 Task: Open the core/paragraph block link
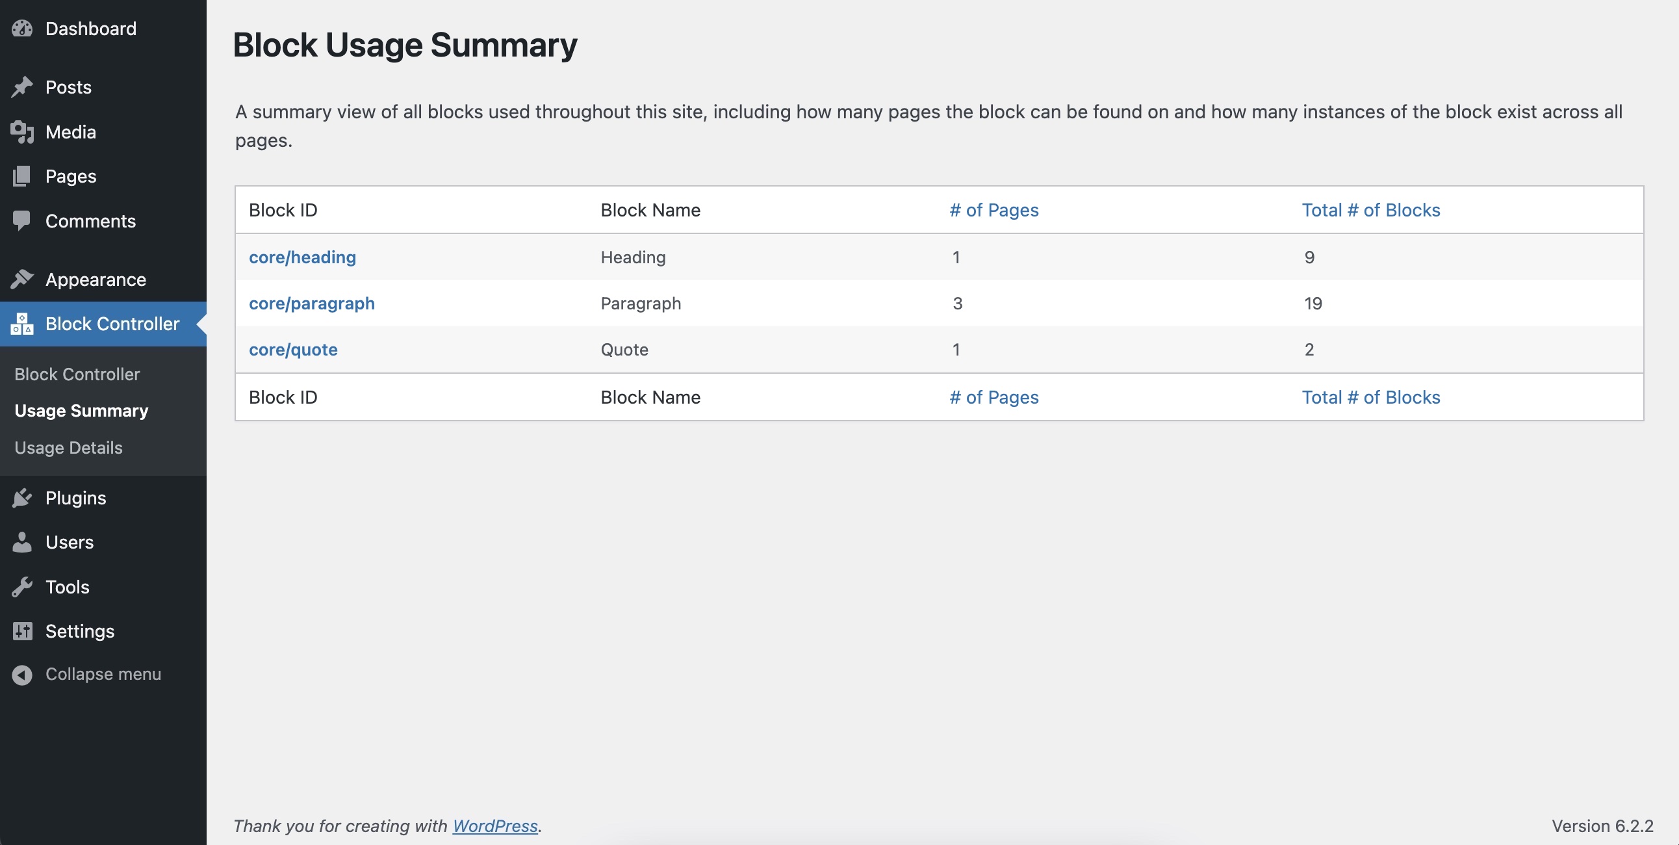tap(311, 303)
